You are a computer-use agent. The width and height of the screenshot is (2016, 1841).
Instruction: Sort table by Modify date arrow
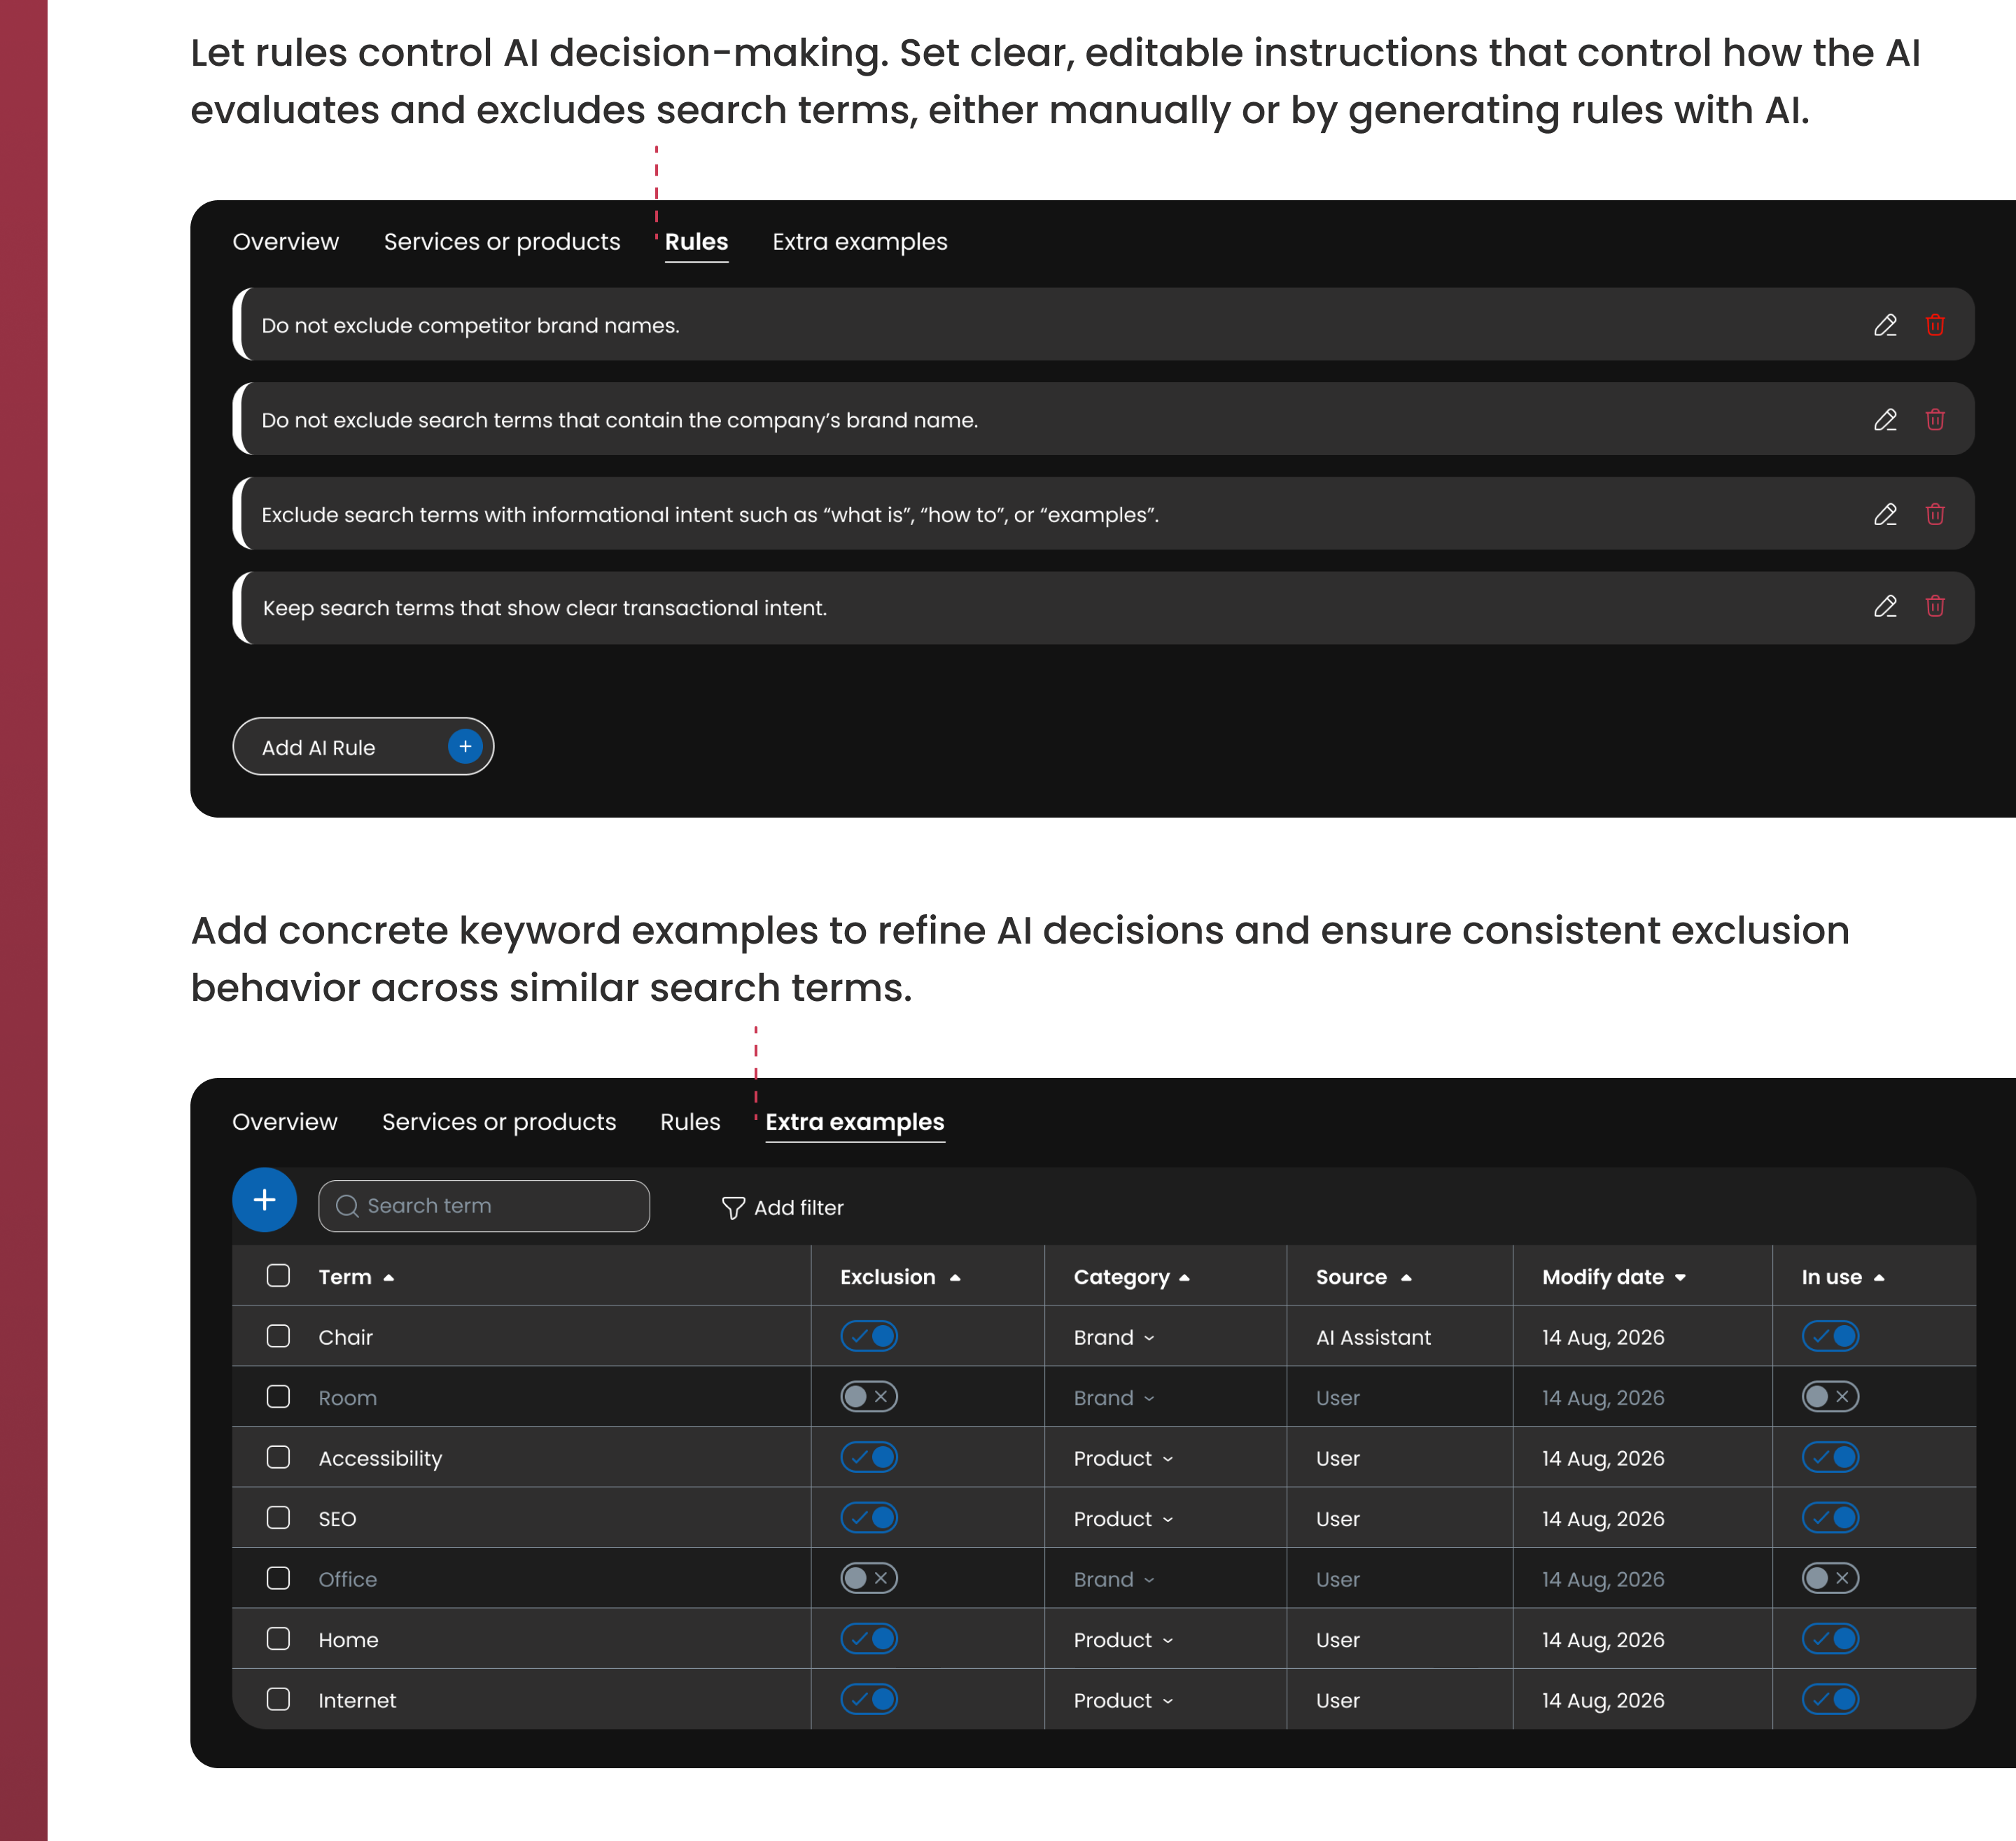click(x=1680, y=1277)
